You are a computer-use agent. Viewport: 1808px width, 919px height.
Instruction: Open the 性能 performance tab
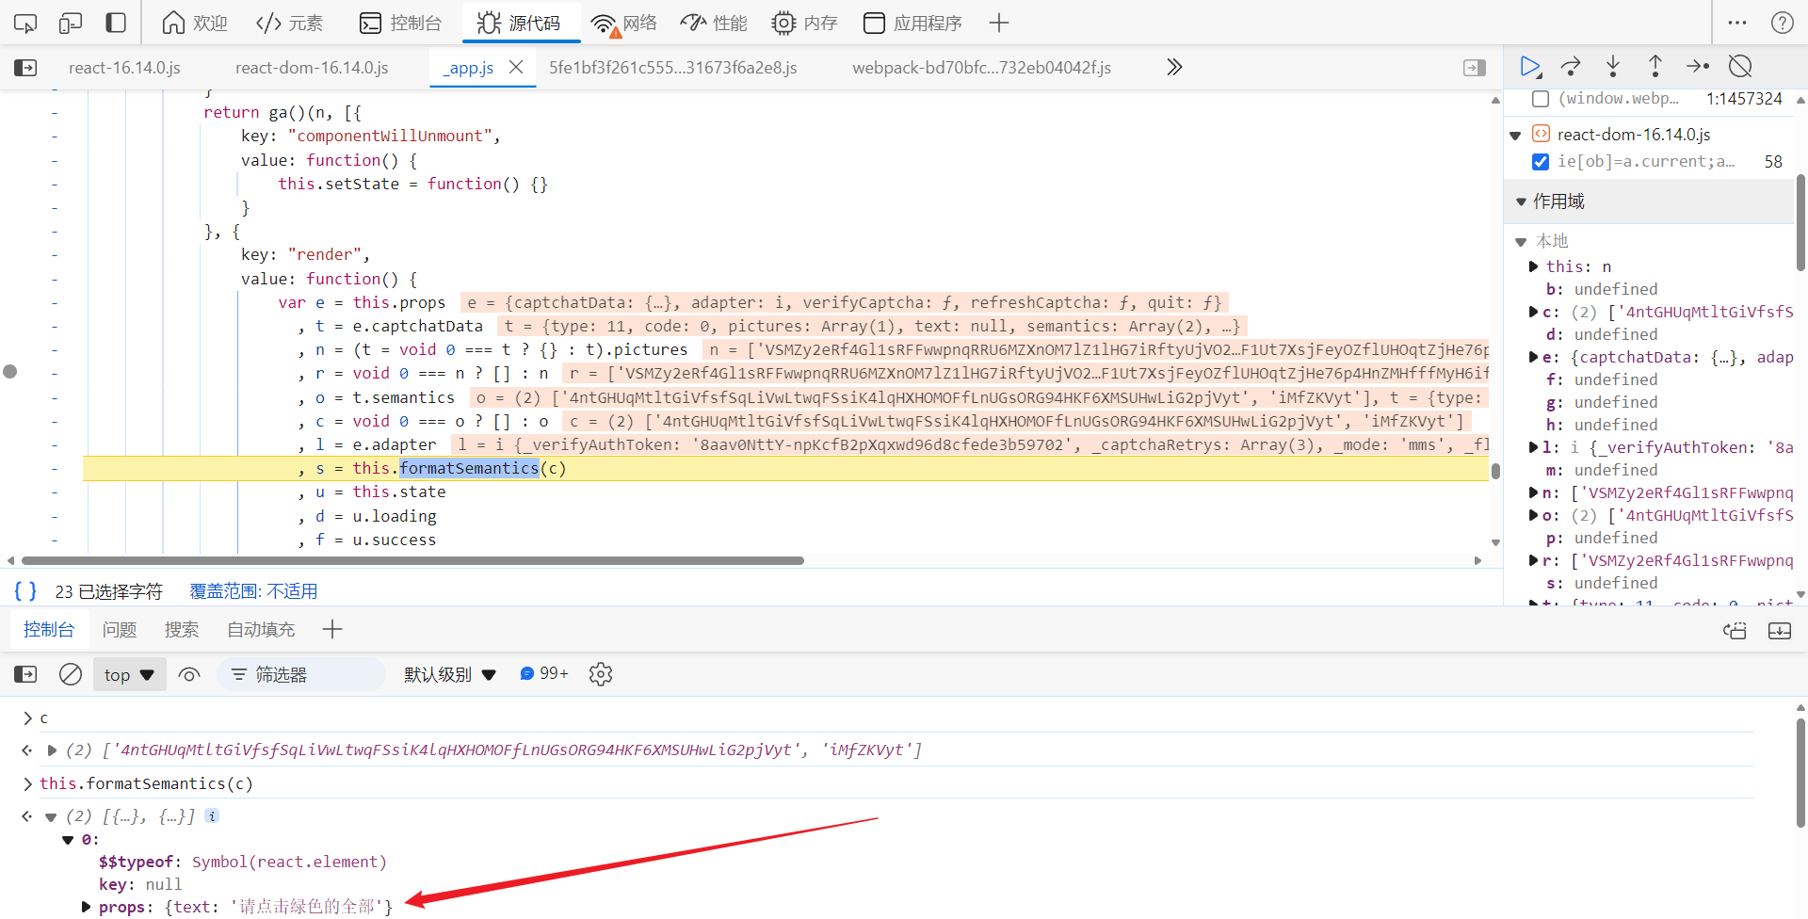point(714,23)
